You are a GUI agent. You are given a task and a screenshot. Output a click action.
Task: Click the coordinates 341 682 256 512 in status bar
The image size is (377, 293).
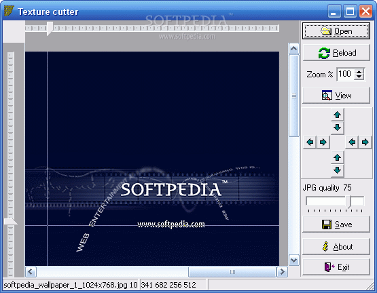click(168, 285)
